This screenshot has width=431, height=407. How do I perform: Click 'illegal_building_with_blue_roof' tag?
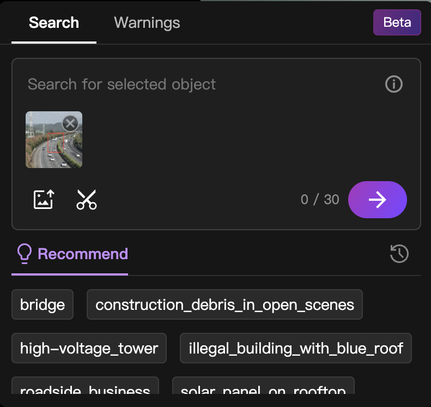click(x=296, y=348)
